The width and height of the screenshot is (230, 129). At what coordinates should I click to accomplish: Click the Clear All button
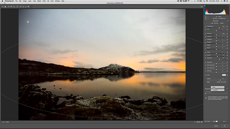[x=225, y=121]
